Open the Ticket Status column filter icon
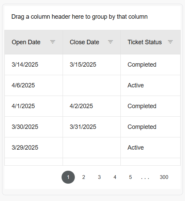The image size is (185, 201). click(170, 42)
